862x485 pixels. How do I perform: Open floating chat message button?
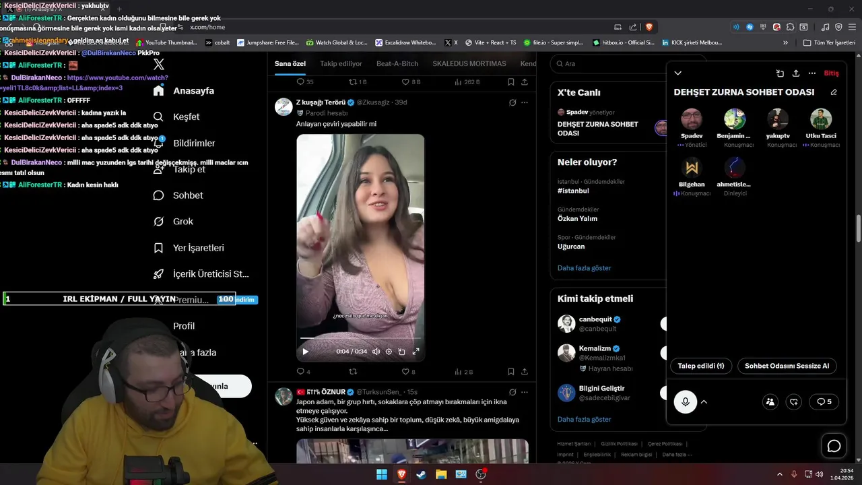[834, 446]
